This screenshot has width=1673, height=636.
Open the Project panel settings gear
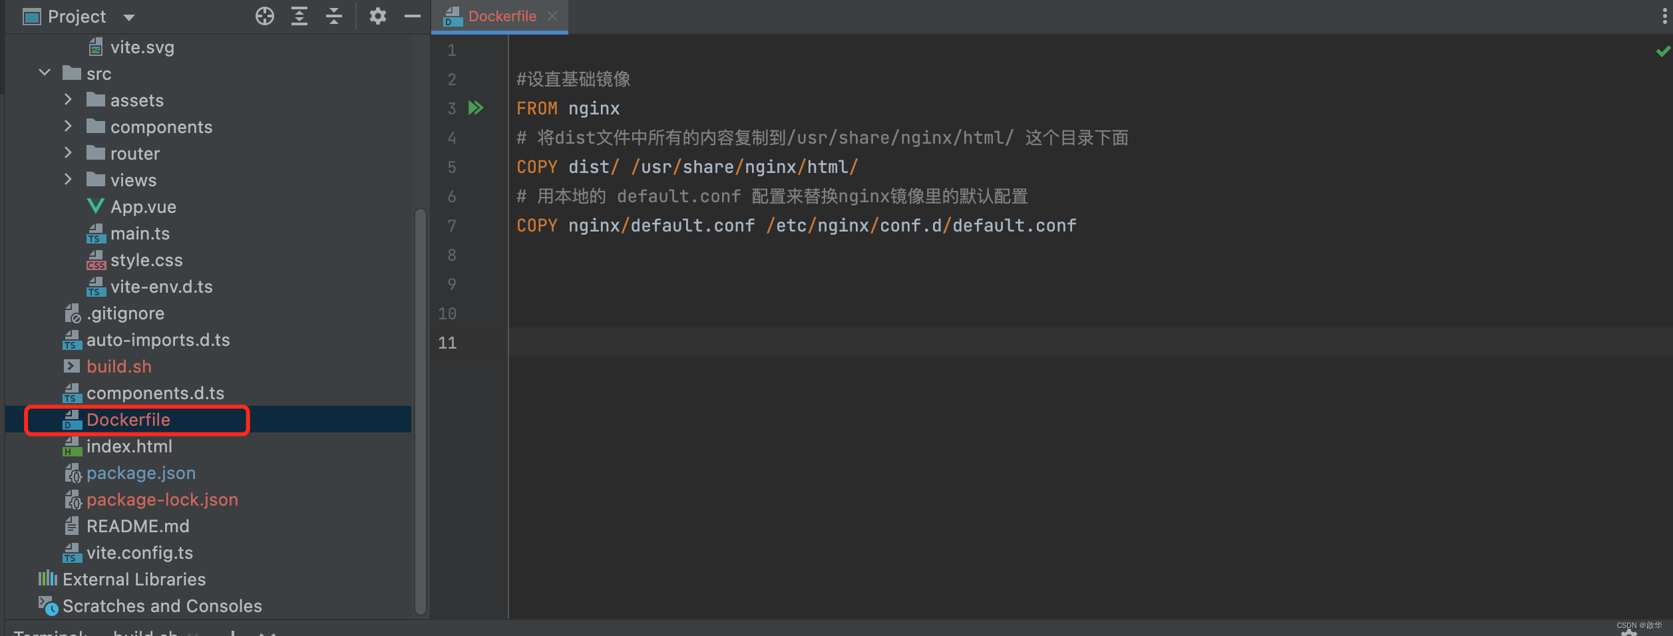click(x=378, y=16)
